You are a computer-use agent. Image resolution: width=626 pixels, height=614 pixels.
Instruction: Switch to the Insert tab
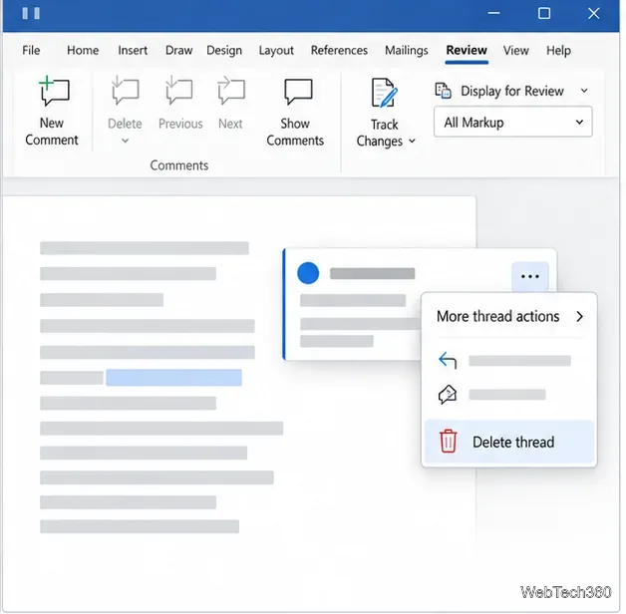point(133,50)
